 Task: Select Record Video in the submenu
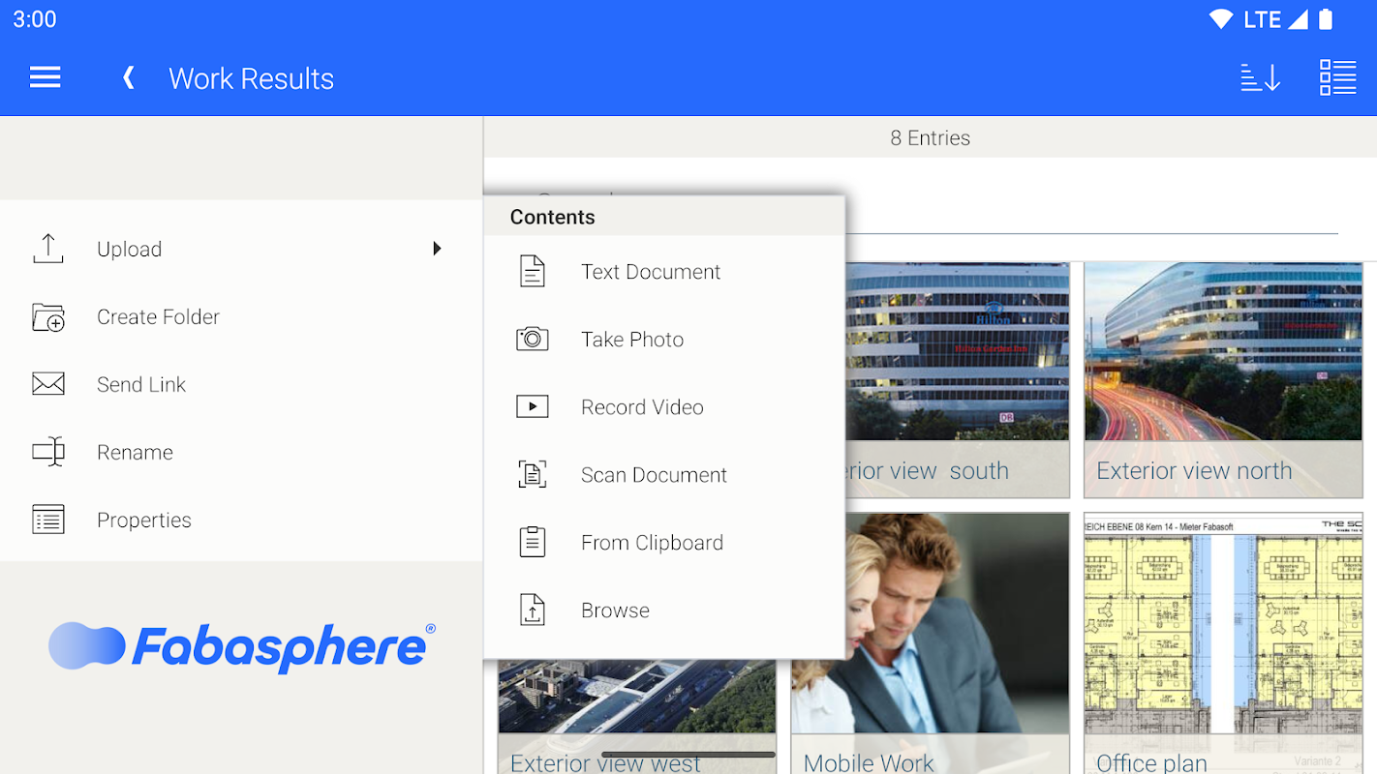(x=664, y=407)
